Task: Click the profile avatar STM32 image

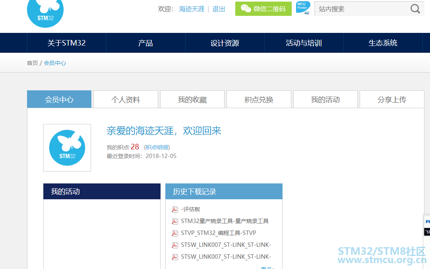Action: [67, 148]
